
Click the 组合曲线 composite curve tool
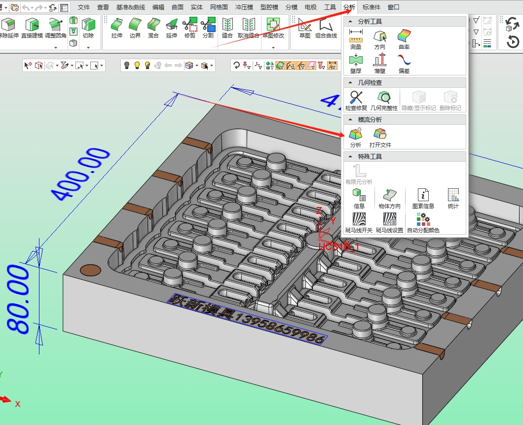(x=326, y=28)
